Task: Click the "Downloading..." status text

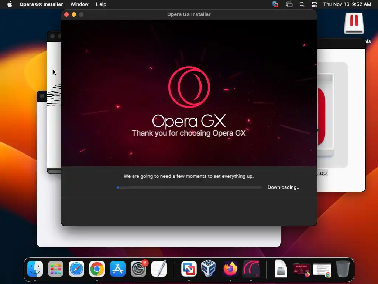Action: [284, 187]
